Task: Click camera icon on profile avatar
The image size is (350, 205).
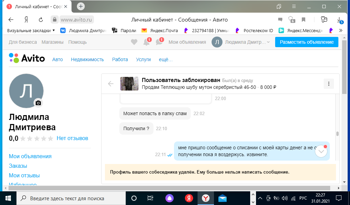Action: [x=38, y=103]
